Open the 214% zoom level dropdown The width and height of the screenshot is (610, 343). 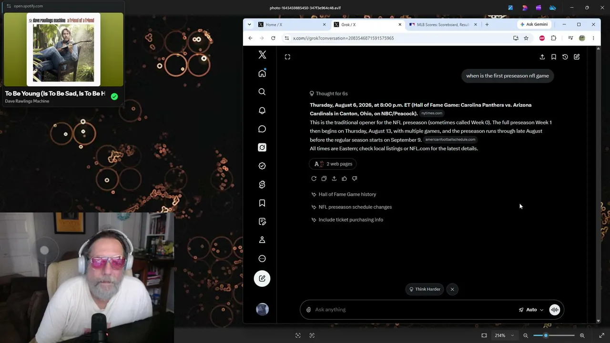pyautogui.click(x=504, y=335)
